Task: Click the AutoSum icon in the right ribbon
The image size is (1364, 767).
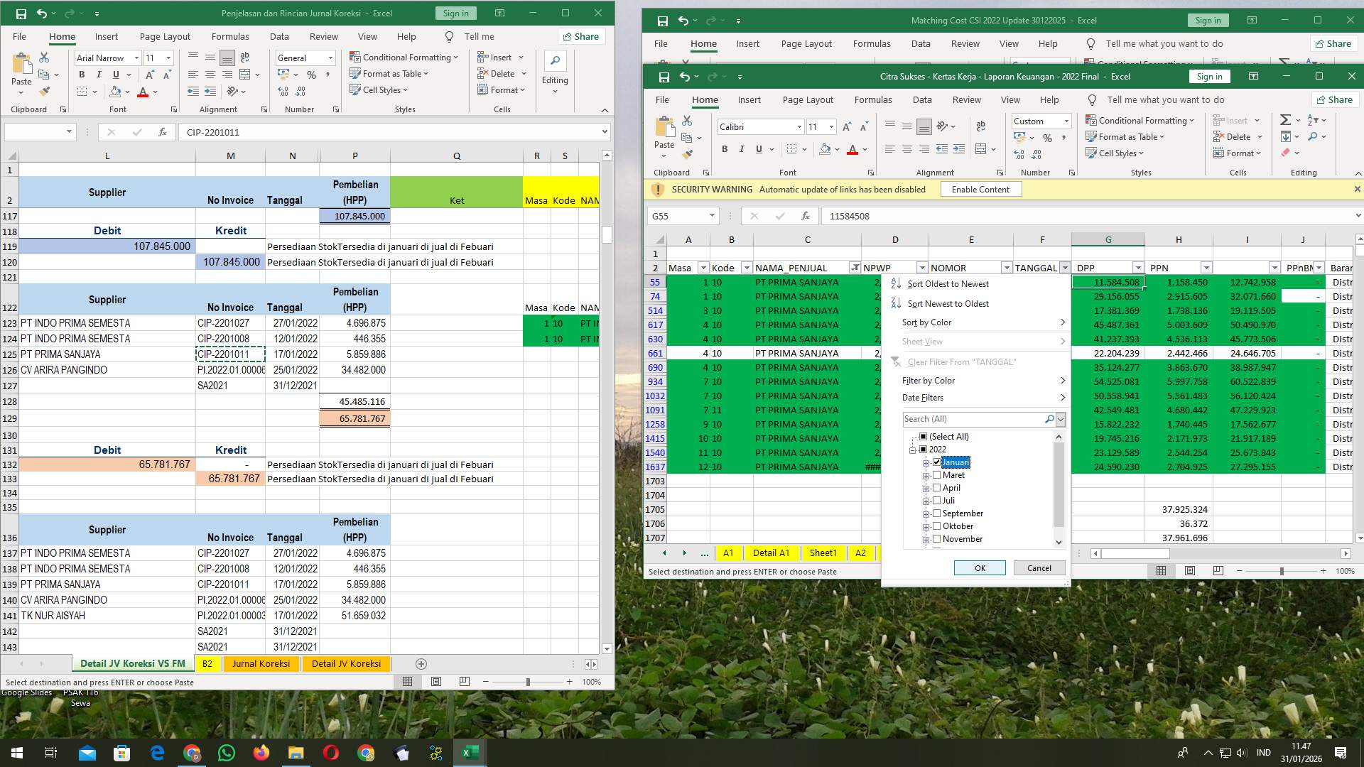Action: click(x=1286, y=120)
